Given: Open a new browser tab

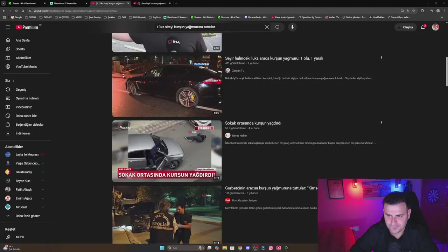Looking at the screenshot, I should [176, 3].
